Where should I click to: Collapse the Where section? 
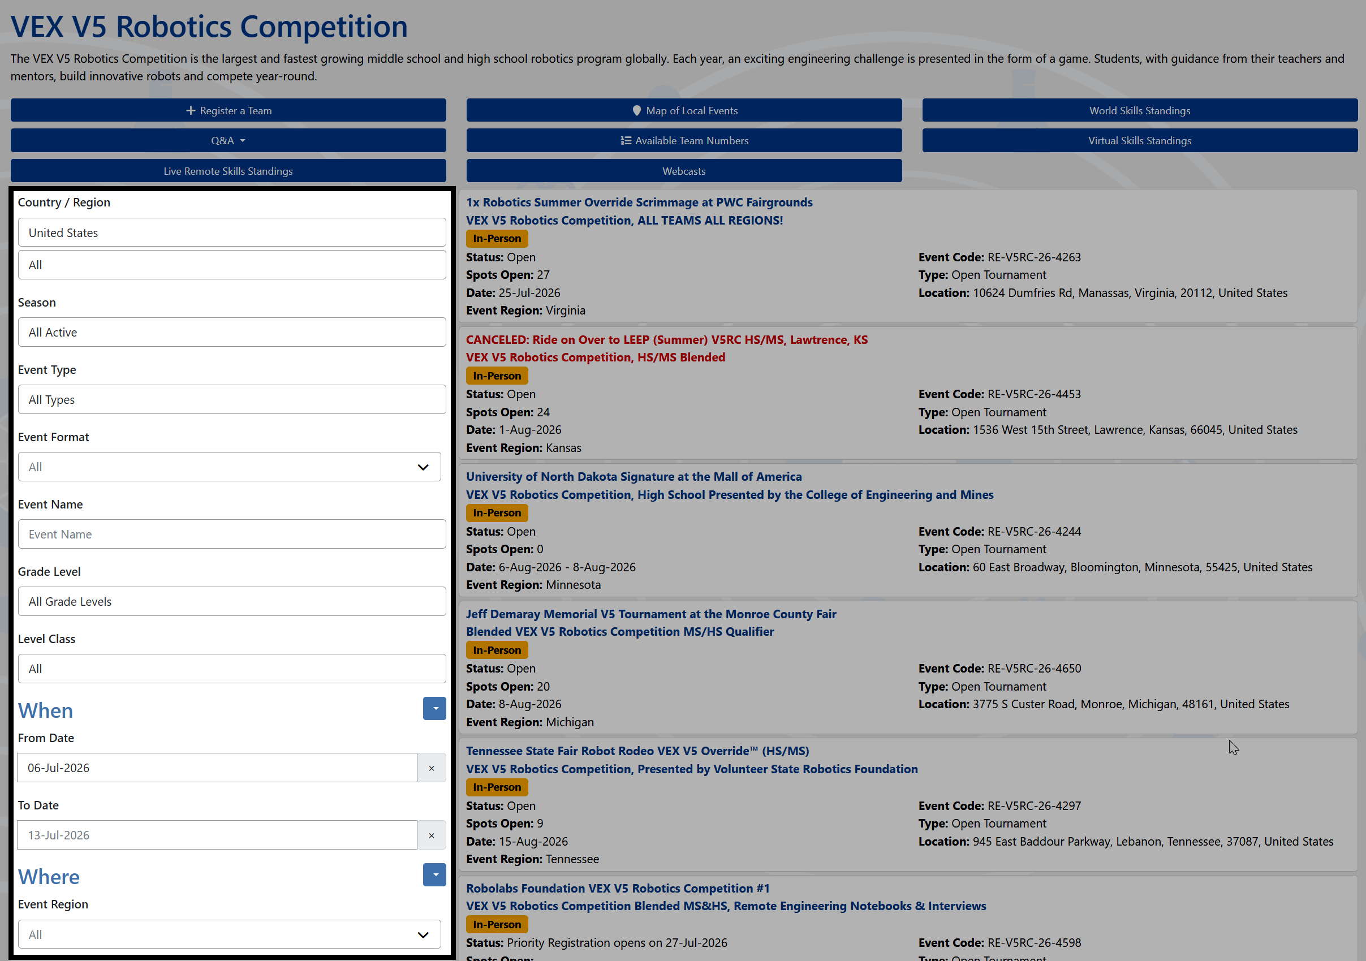point(434,874)
